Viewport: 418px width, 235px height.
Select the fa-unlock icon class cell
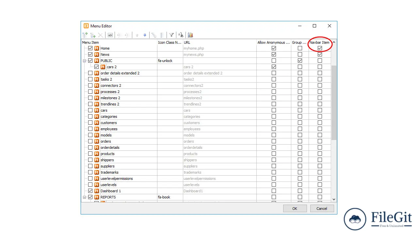point(170,61)
